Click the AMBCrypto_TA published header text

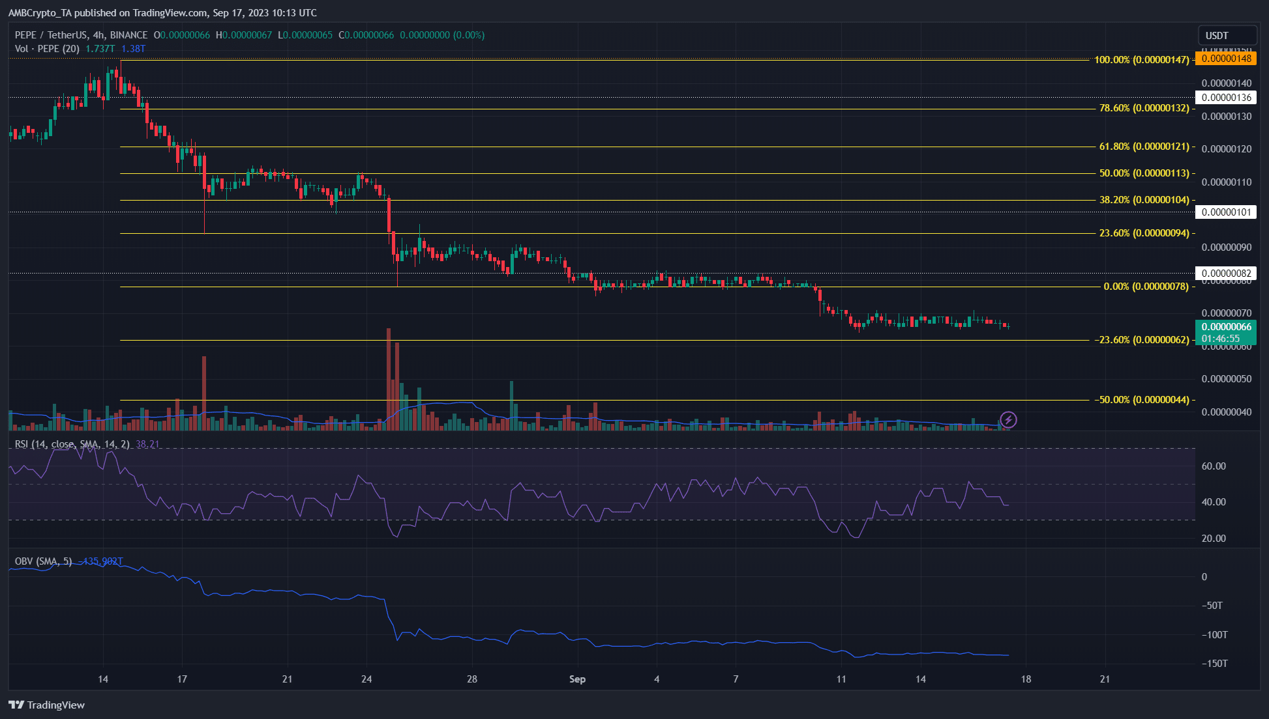tap(162, 12)
